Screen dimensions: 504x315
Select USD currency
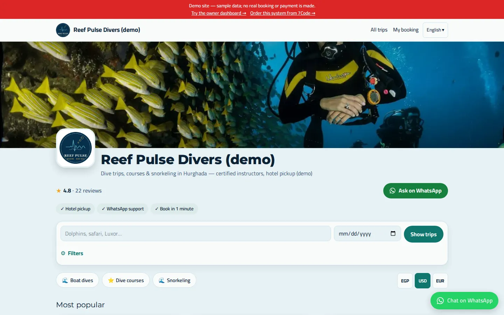pyautogui.click(x=422, y=281)
